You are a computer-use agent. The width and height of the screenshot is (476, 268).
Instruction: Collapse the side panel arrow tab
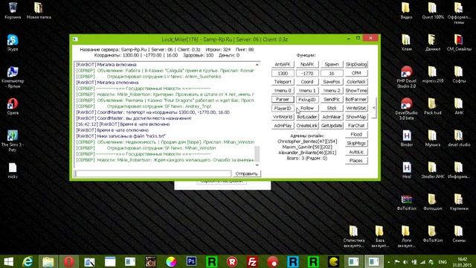[x=373, y=107]
